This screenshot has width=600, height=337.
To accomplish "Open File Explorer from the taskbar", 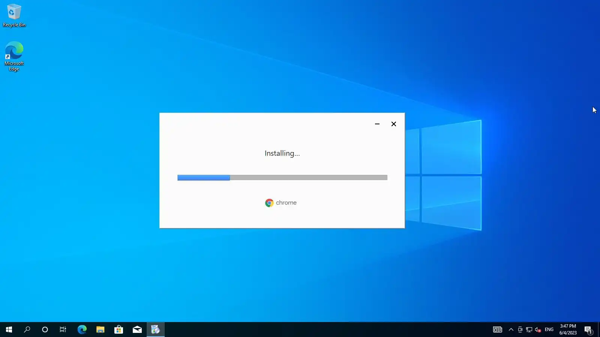I will coord(100,330).
